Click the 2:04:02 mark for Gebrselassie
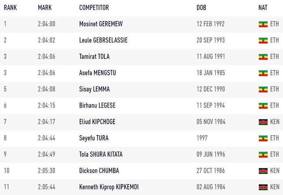 (x=46, y=40)
